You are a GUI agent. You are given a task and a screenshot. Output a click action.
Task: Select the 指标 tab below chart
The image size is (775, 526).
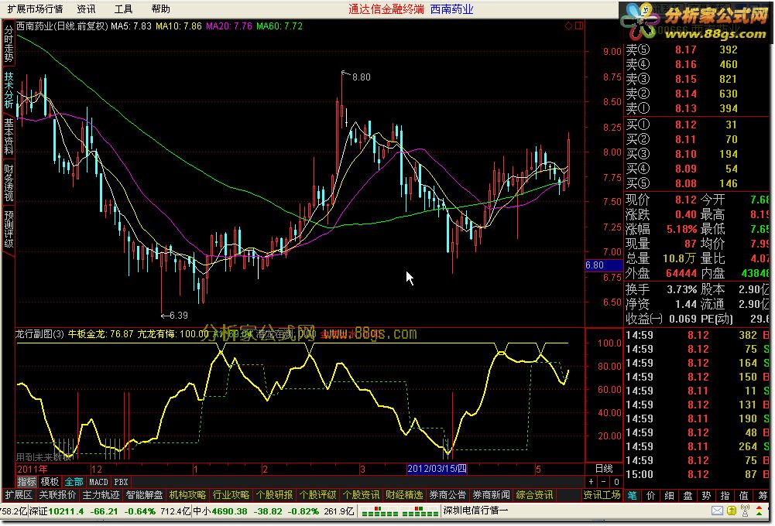(26, 482)
